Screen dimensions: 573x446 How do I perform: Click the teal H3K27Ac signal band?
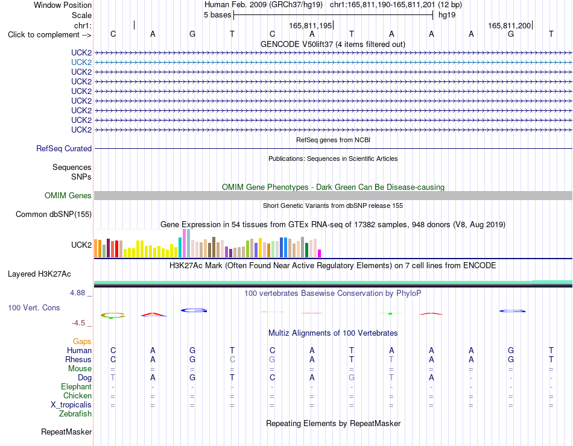(333, 282)
